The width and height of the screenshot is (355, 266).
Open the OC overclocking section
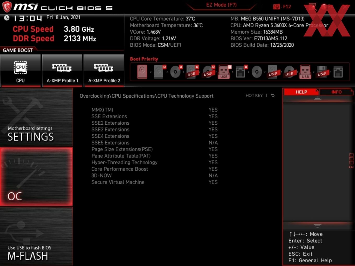[x=36, y=177]
